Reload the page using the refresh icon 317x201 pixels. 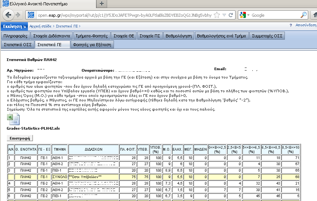(x=231, y=15)
